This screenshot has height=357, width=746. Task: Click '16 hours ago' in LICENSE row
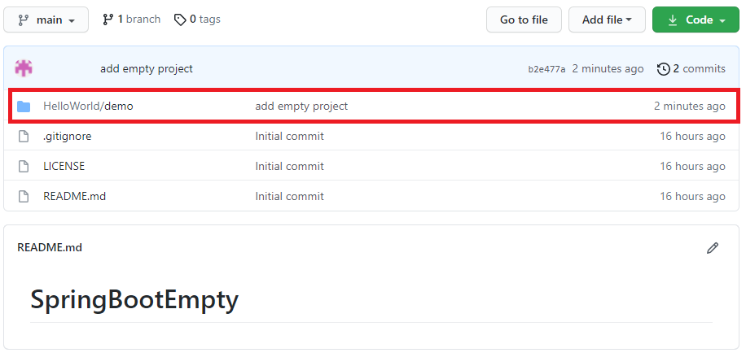click(x=692, y=167)
